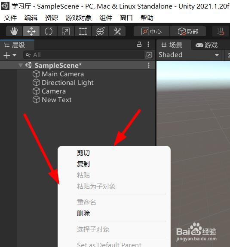Click the hierarchy search open-in-window icon
The width and height of the screenshot is (230, 247).
149,55
